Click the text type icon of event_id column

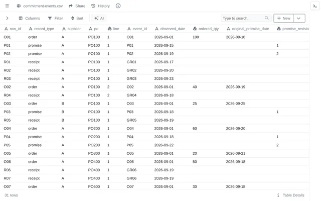tap(129, 29)
